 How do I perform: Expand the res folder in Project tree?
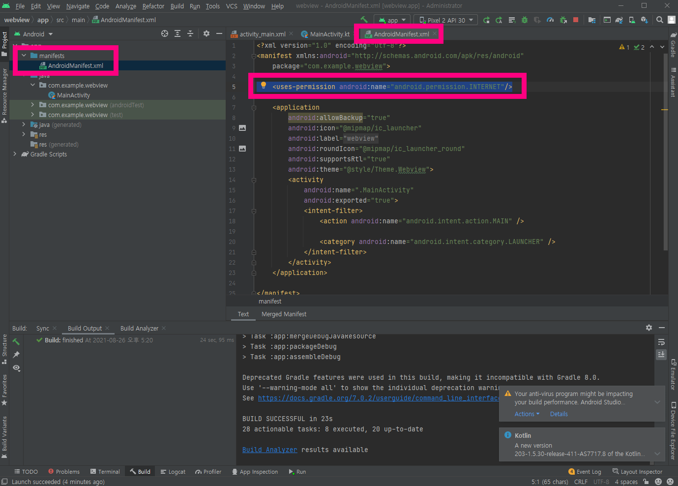pyautogui.click(x=24, y=134)
